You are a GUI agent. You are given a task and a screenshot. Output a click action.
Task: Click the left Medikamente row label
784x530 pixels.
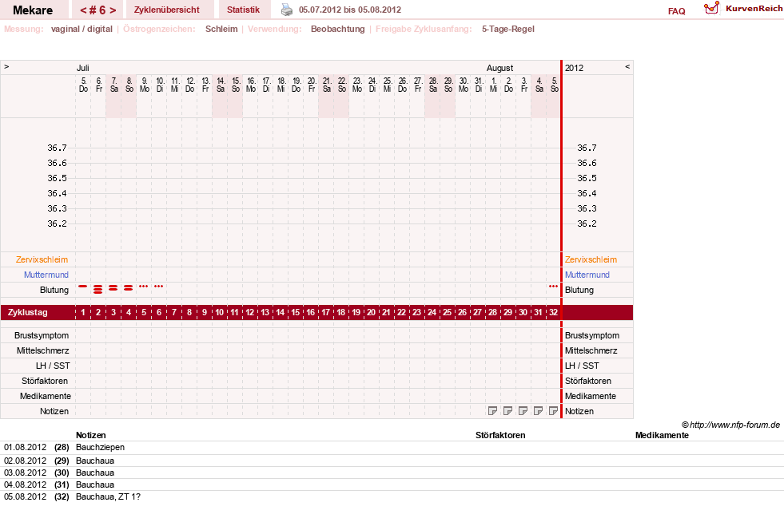coord(46,396)
